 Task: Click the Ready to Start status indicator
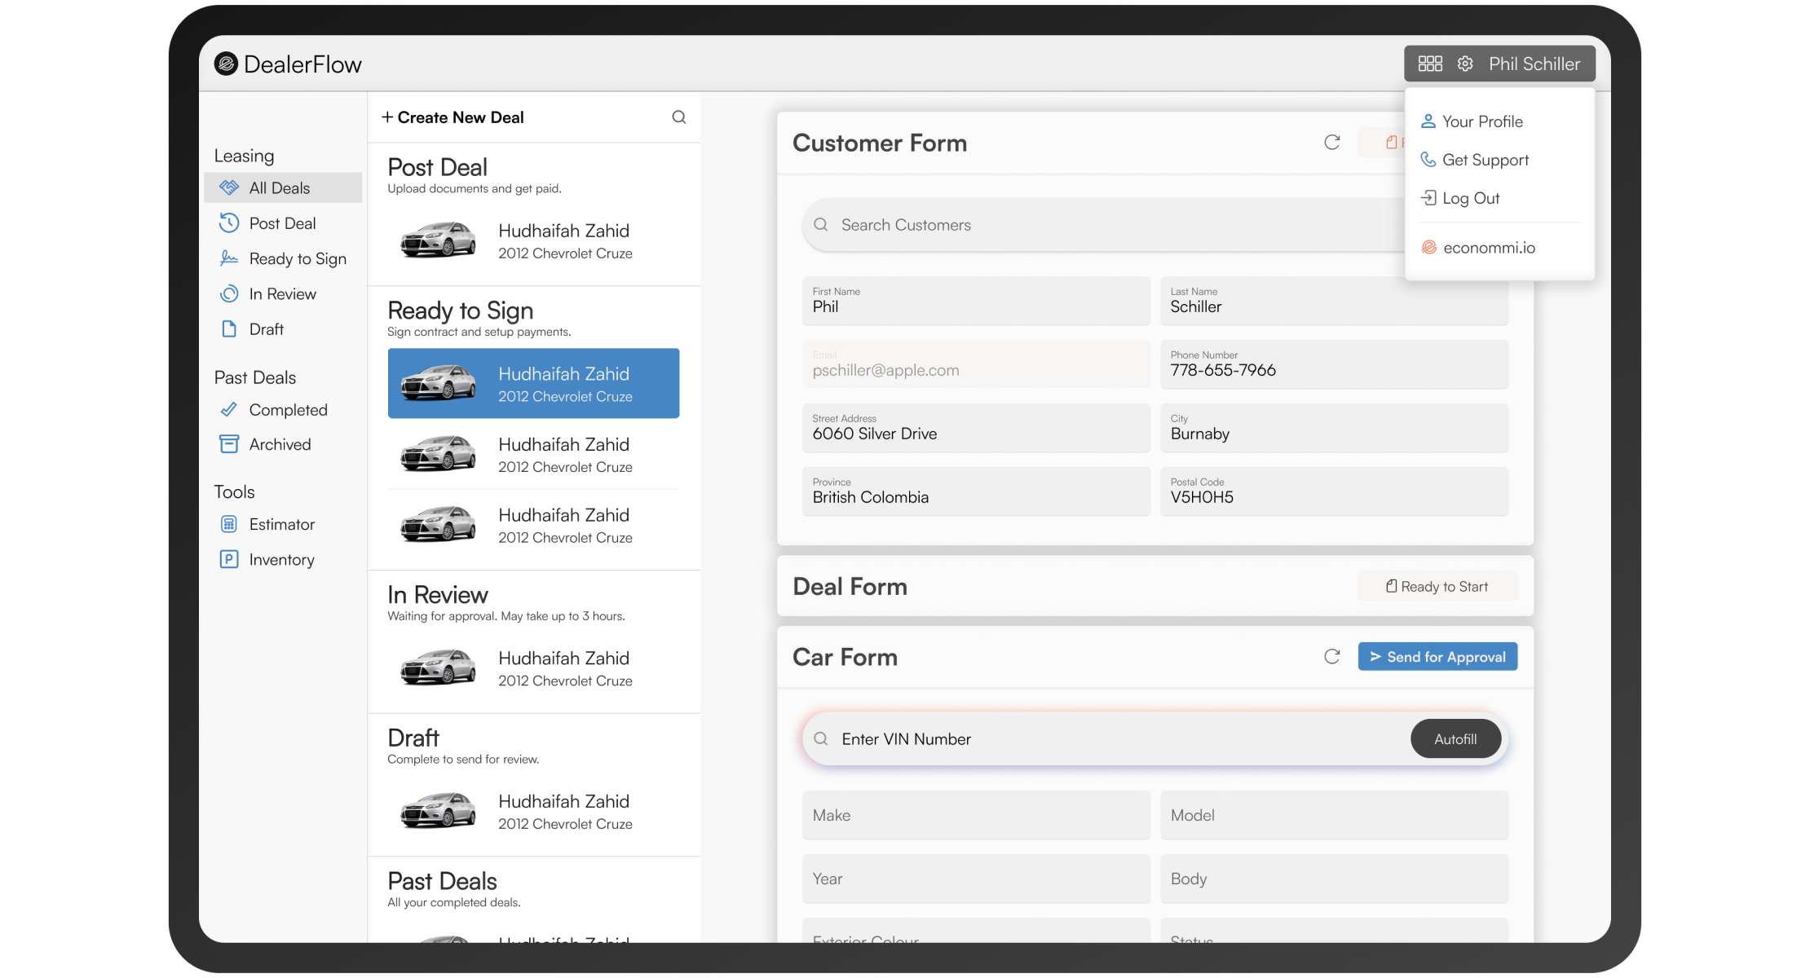coord(1437,586)
